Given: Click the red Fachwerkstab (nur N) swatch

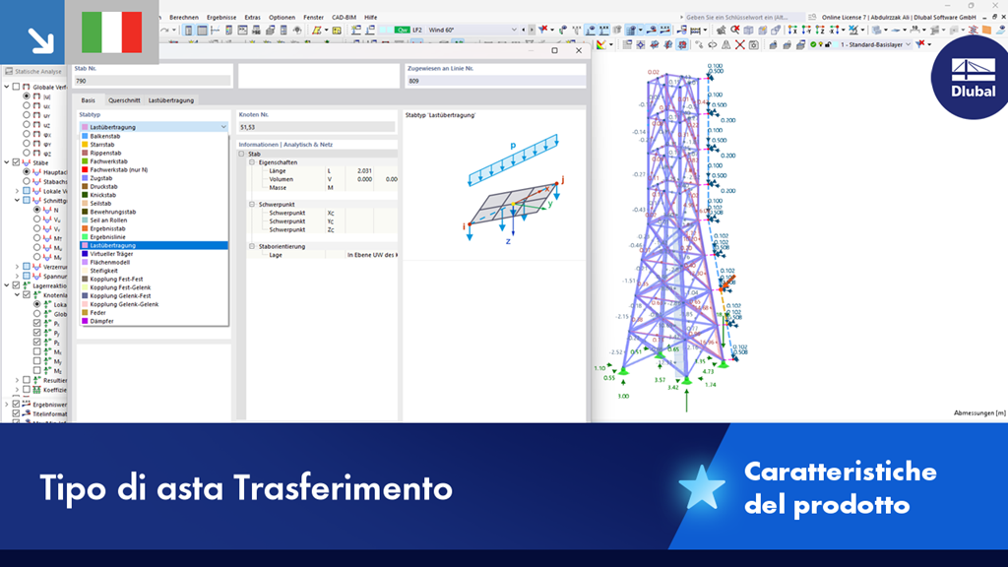Looking at the screenshot, I should pyautogui.click(x=85, y=169).
